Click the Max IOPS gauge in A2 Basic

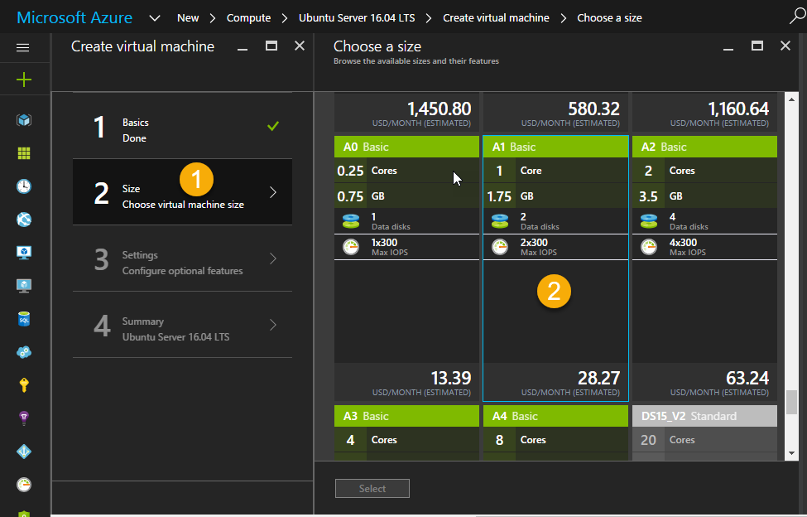pyautogui.click(x=648, y=247)
